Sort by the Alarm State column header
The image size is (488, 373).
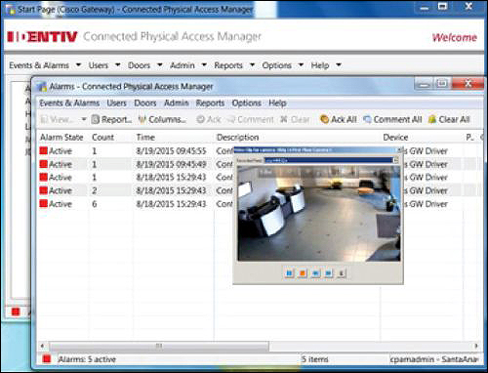[61, 138]
